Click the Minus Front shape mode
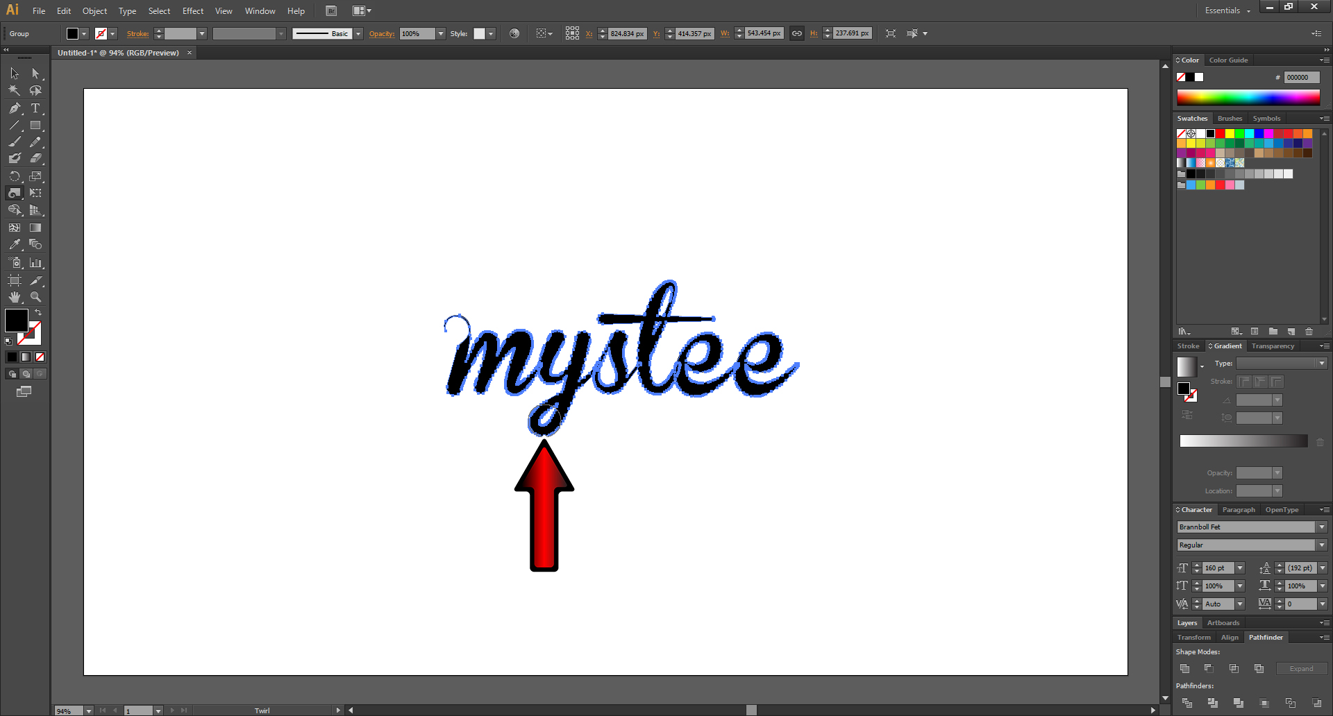The width and height of the screenshot is (1333, 716). tap(1209, 669)
